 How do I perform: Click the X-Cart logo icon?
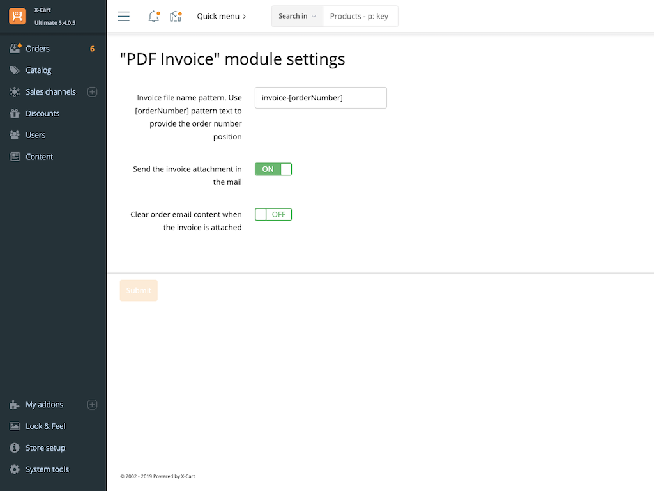[17, 16]
